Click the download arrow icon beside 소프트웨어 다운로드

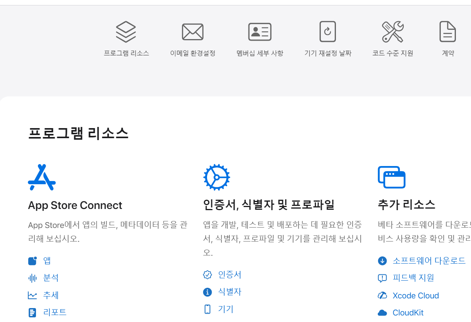point(382,261)
